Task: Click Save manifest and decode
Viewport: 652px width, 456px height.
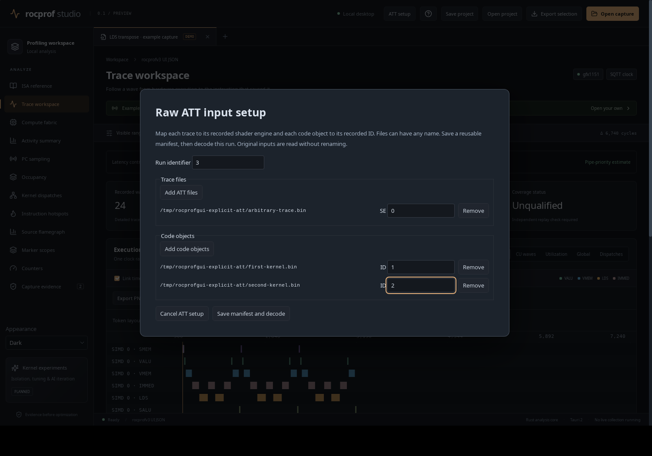Action: pyautogui.click(x=251, y=314)
